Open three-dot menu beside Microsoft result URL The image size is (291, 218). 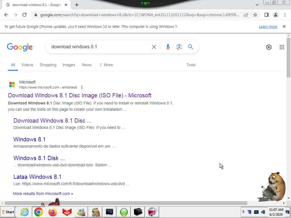pos(82,87)
